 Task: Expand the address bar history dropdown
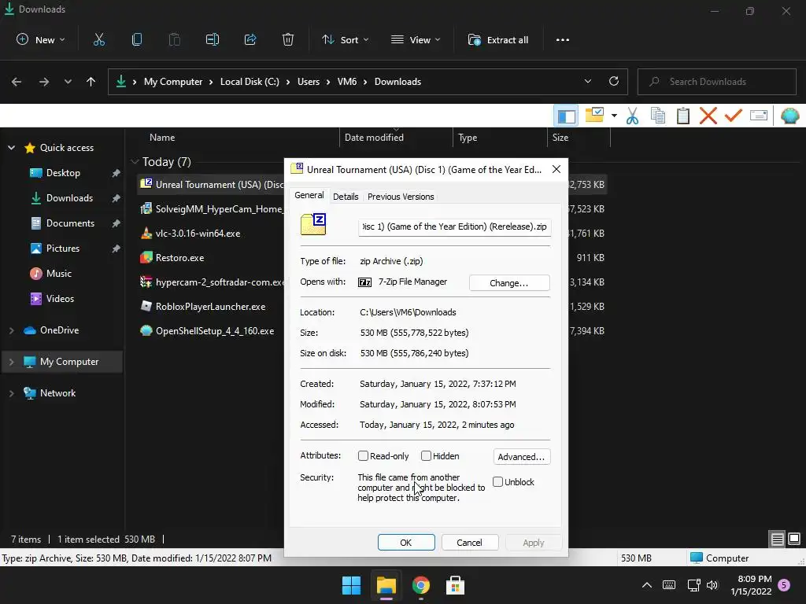[x=587, y=81]
